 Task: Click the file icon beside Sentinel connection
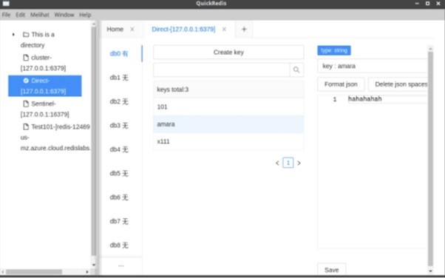point(26,104)
